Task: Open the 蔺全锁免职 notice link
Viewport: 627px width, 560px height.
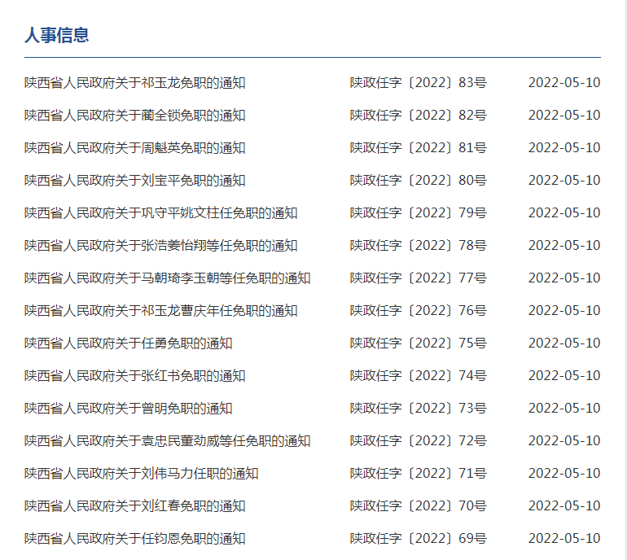Action: (x=134, y=116)
